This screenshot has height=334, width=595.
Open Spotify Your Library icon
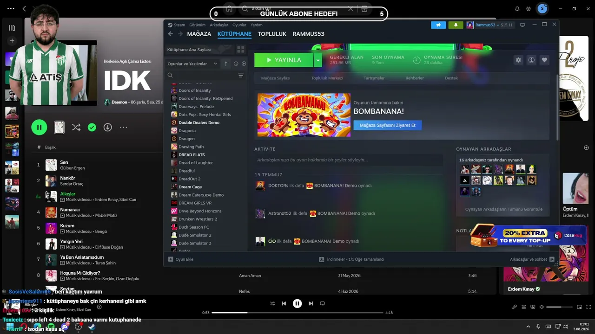(x=12, y=28)
